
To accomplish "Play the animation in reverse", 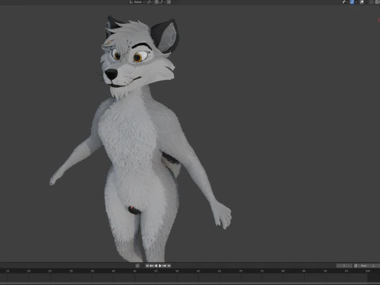I will pyautogui.click(x=156, y=265).
